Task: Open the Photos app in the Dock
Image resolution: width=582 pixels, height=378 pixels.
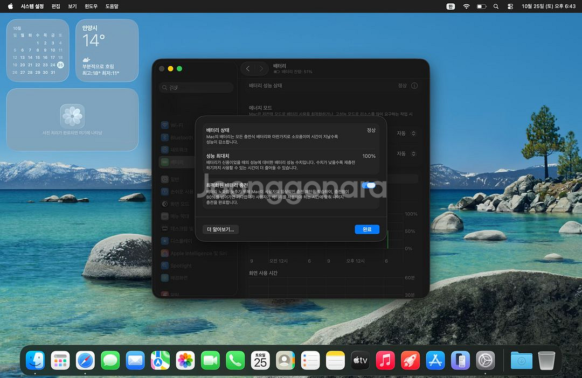Action: [185, 360]
